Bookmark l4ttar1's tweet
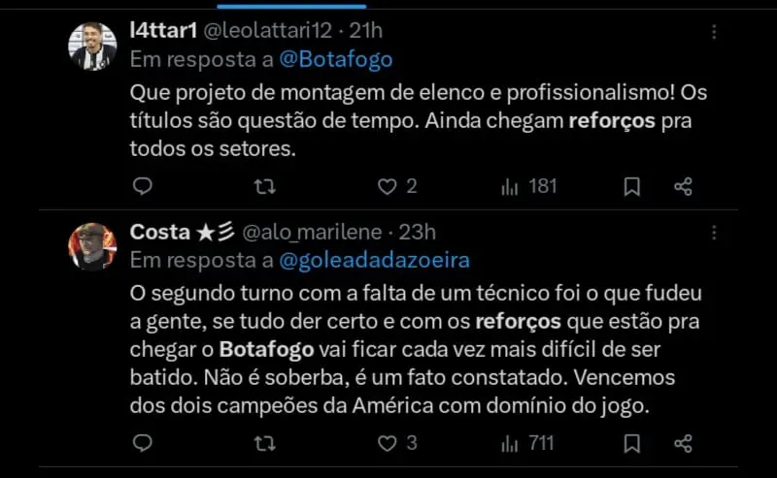 (x=631, y=186)
